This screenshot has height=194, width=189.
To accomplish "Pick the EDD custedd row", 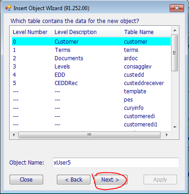I will pos(91,75).
